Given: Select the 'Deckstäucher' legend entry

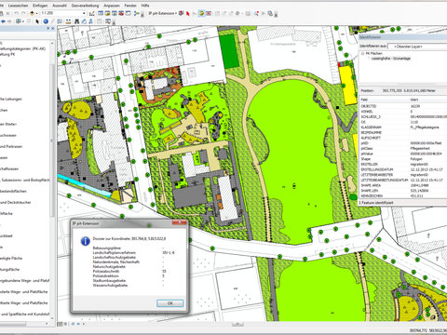Looking at the screenshot, I should pyautogui.click(x=16, y=202).
